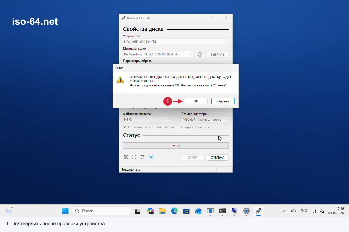Click the Готов status progress bar

(176, 145)
